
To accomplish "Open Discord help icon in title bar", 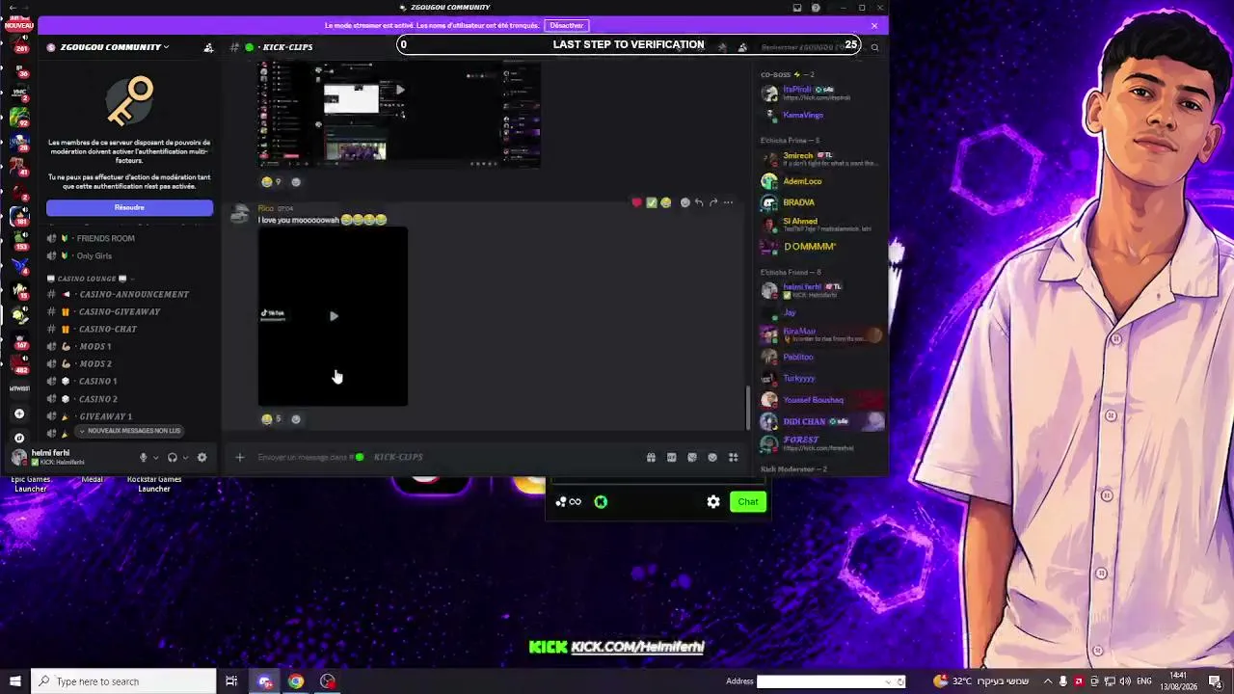I will pyautogui.click(x=816, y=8).
